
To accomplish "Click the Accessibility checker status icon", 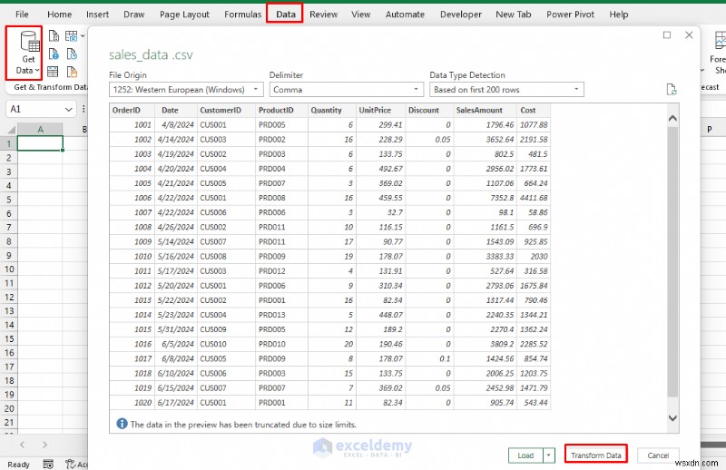I will pyautogui.click(x=71, y=464).
